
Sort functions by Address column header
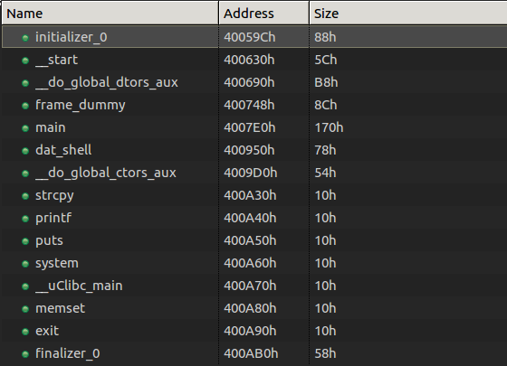point(263,14)
